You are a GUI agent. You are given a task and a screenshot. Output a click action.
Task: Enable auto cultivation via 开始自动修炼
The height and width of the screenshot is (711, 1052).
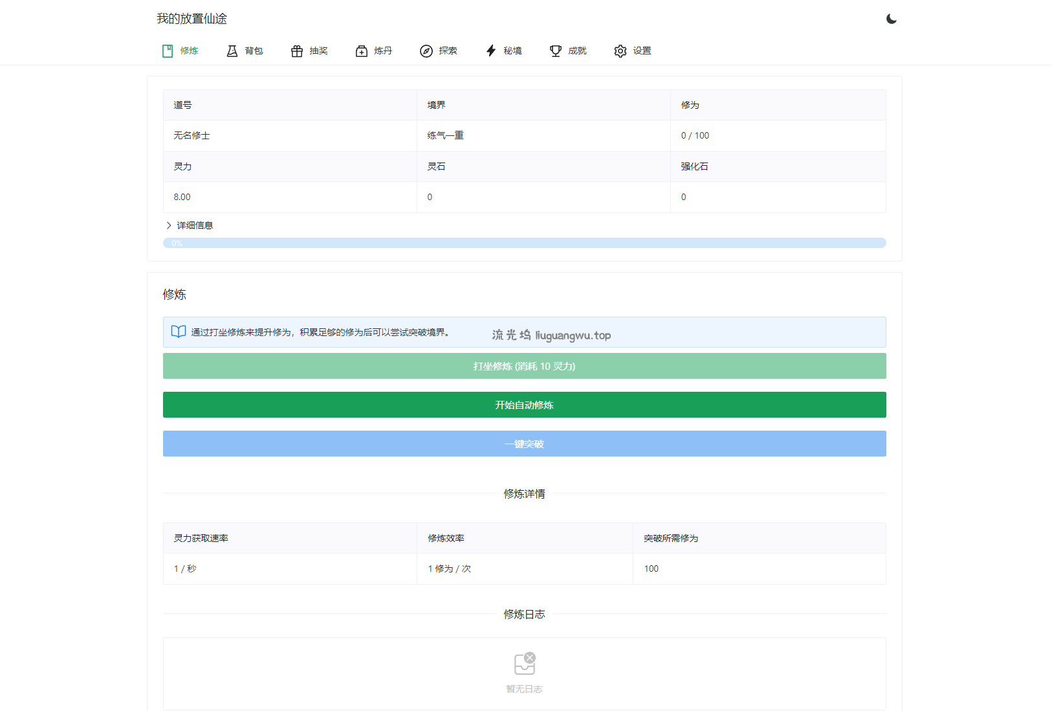524,405
